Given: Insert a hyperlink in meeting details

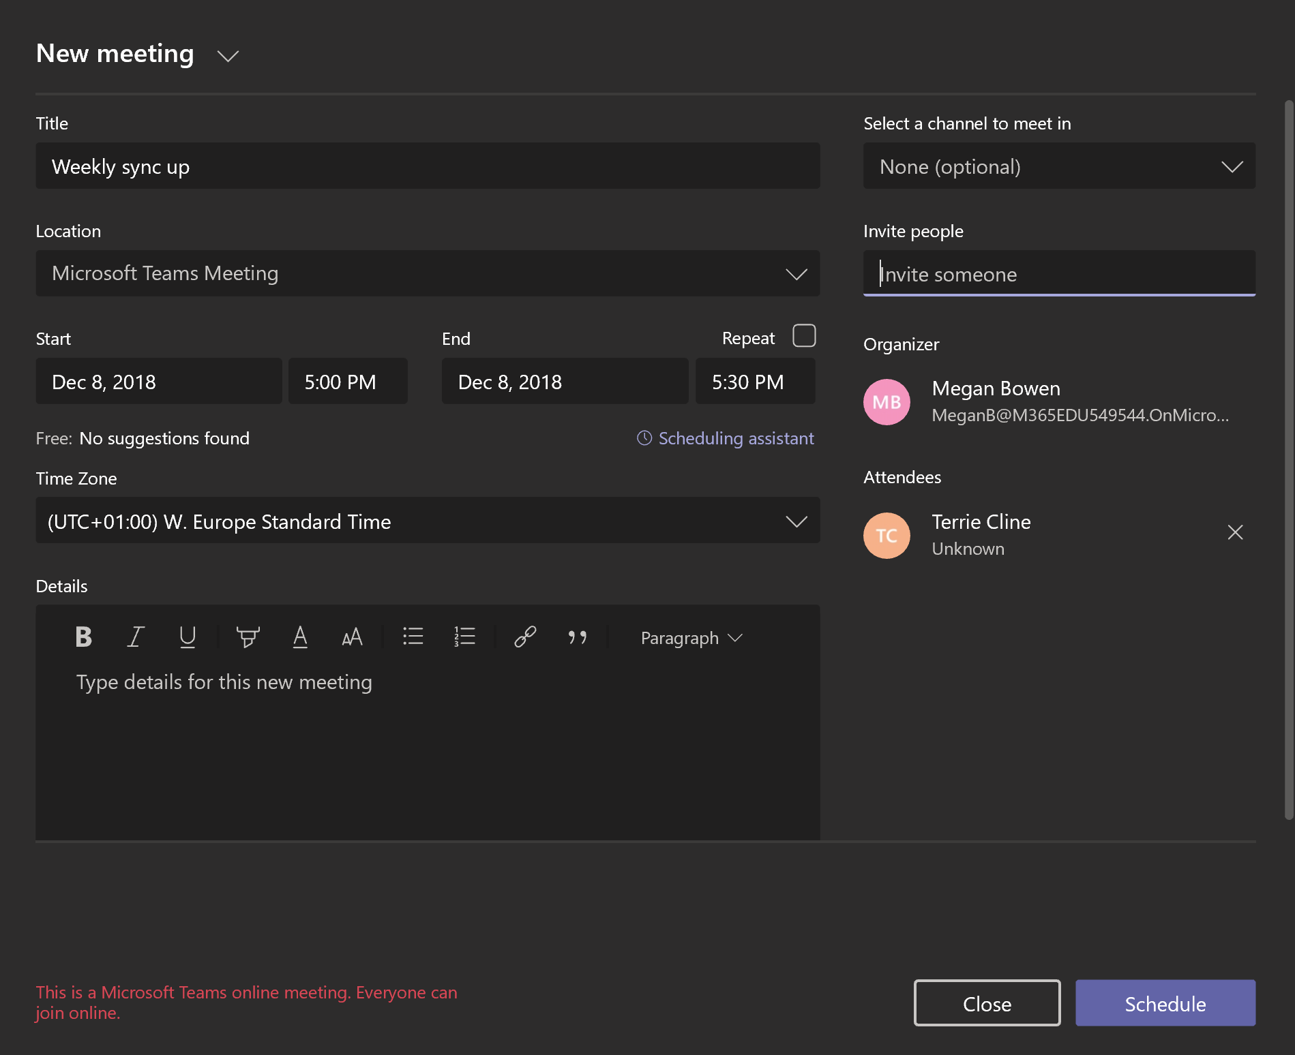Looking at the screenshot, I should point(524,637).
